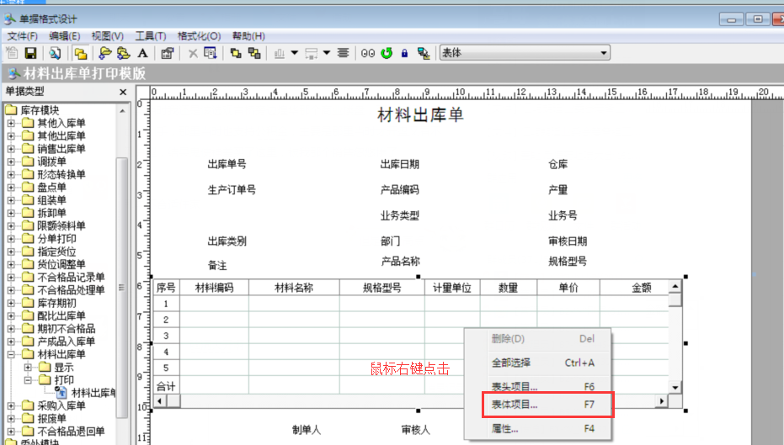Open the 格式化(O) menu

[199, 36]
